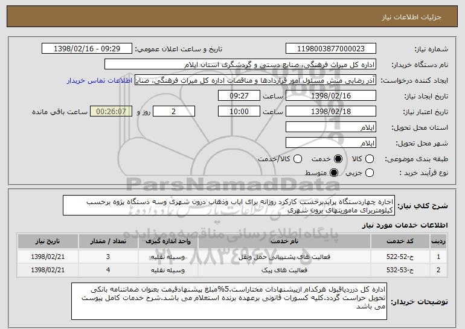Click the جزئیات اطلاعات نیاز header title

pyautogui.click(x=411, y=17)
